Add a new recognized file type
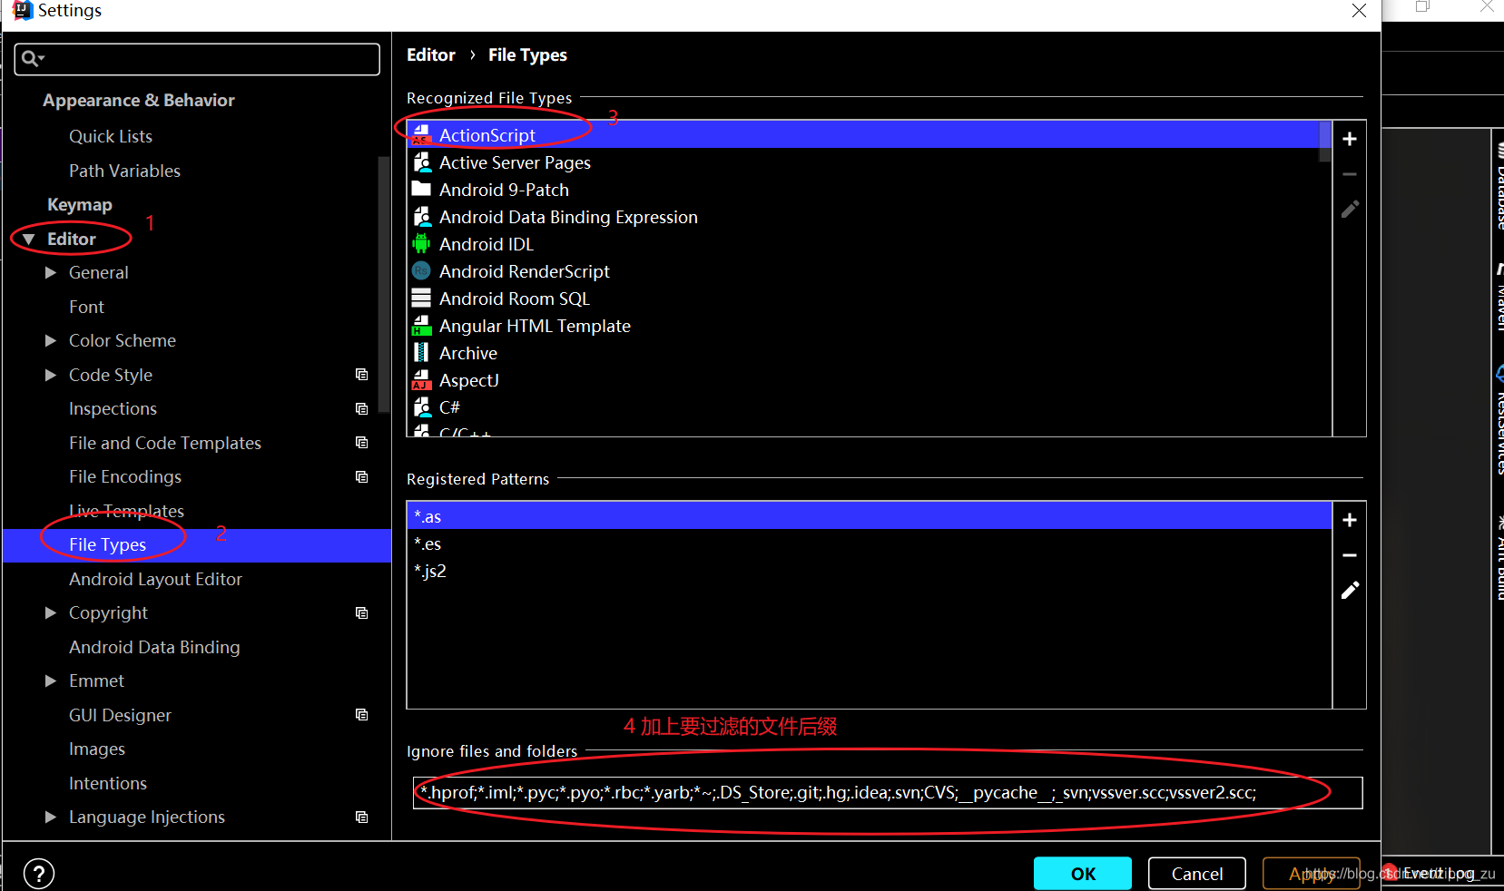 pos(1350,139)
